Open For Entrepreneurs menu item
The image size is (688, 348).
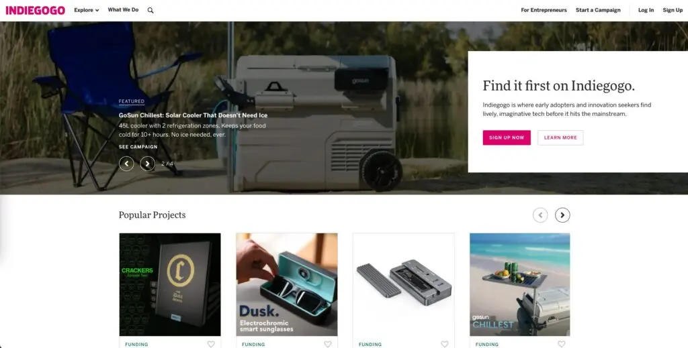(544, 10)
